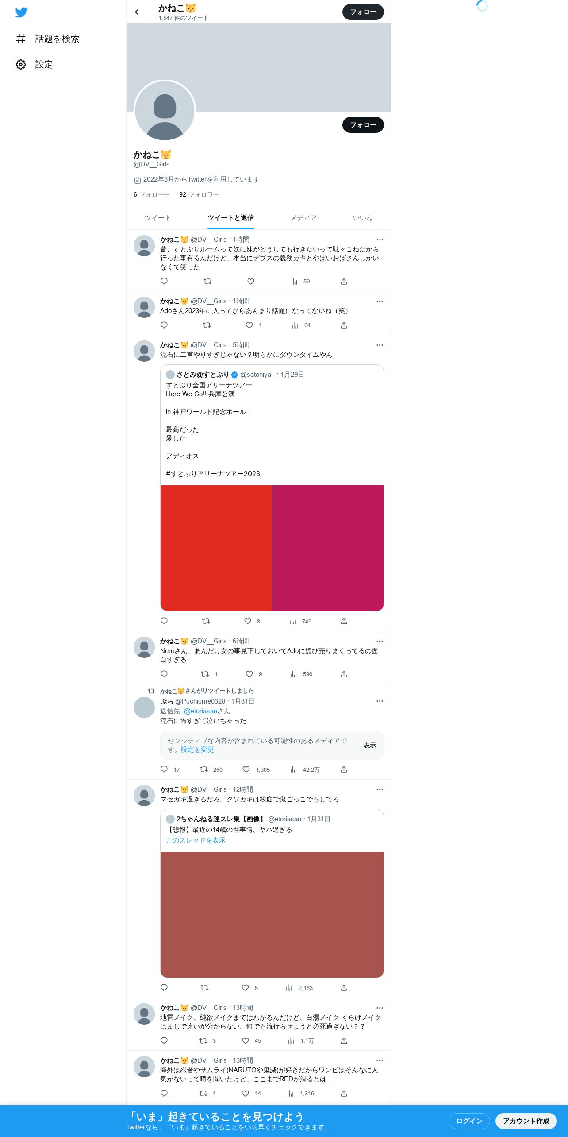Share the tweet with 2,163 views
Screen dimensions: 568x1137
click(x=344, y=988)
